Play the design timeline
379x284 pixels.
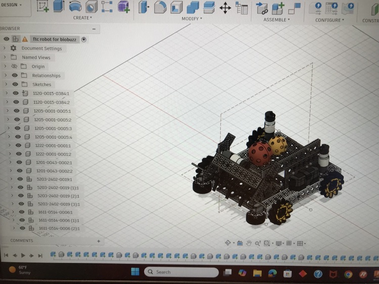(23, 255)
